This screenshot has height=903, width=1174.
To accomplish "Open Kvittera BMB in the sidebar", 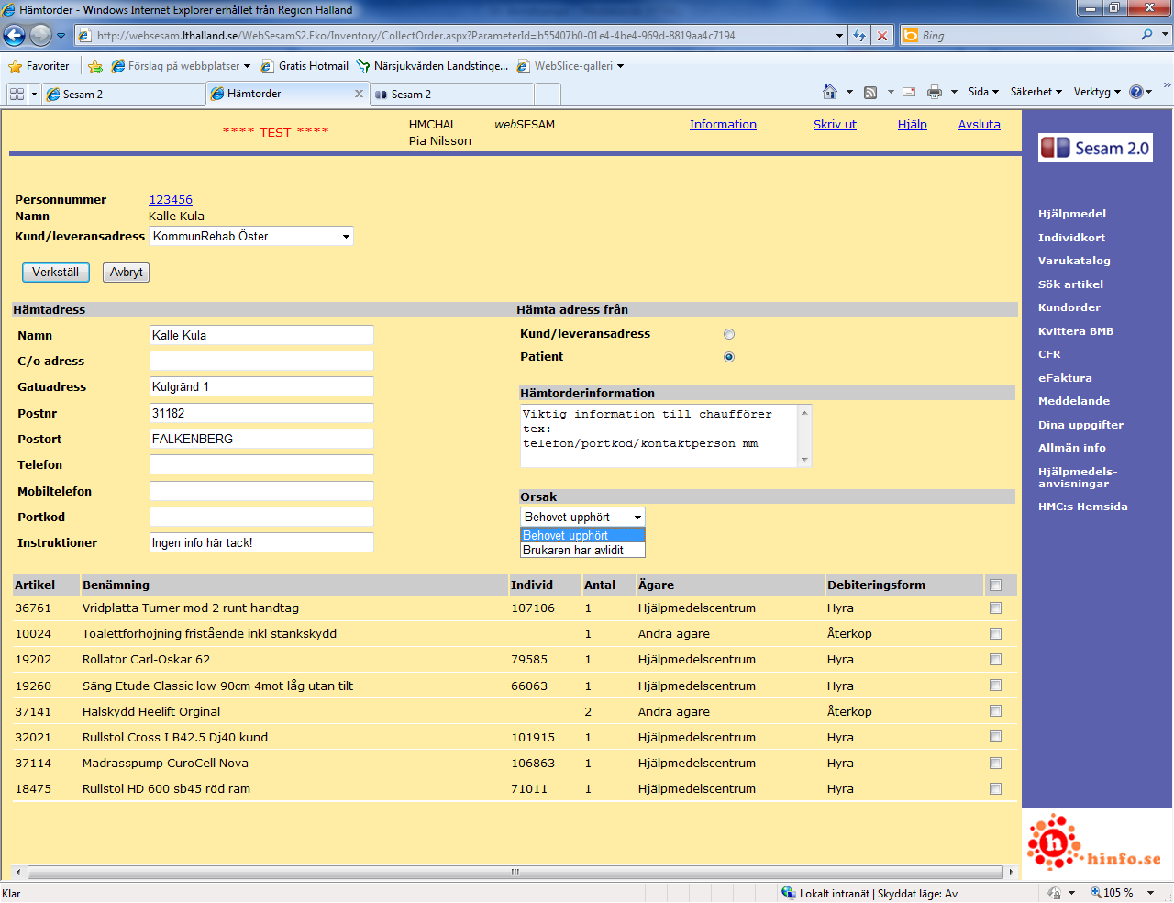I will pos(1076,331).
